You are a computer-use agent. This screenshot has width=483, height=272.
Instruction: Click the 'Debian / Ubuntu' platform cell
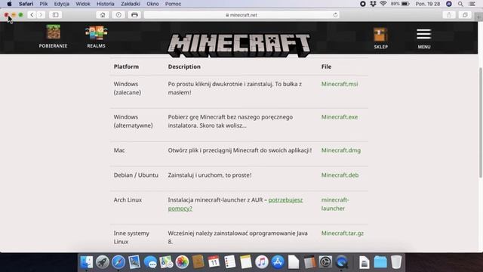[136, 175]
